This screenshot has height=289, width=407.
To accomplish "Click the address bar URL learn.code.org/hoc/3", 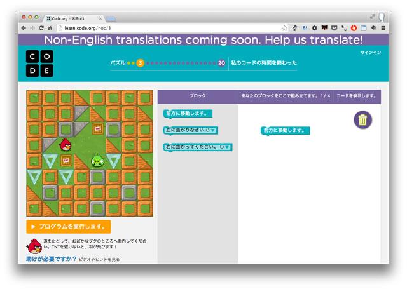I will pyautogui.click(x=88, y=28).
